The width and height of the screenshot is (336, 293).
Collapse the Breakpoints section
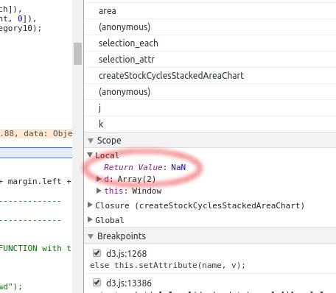[91, 236]
